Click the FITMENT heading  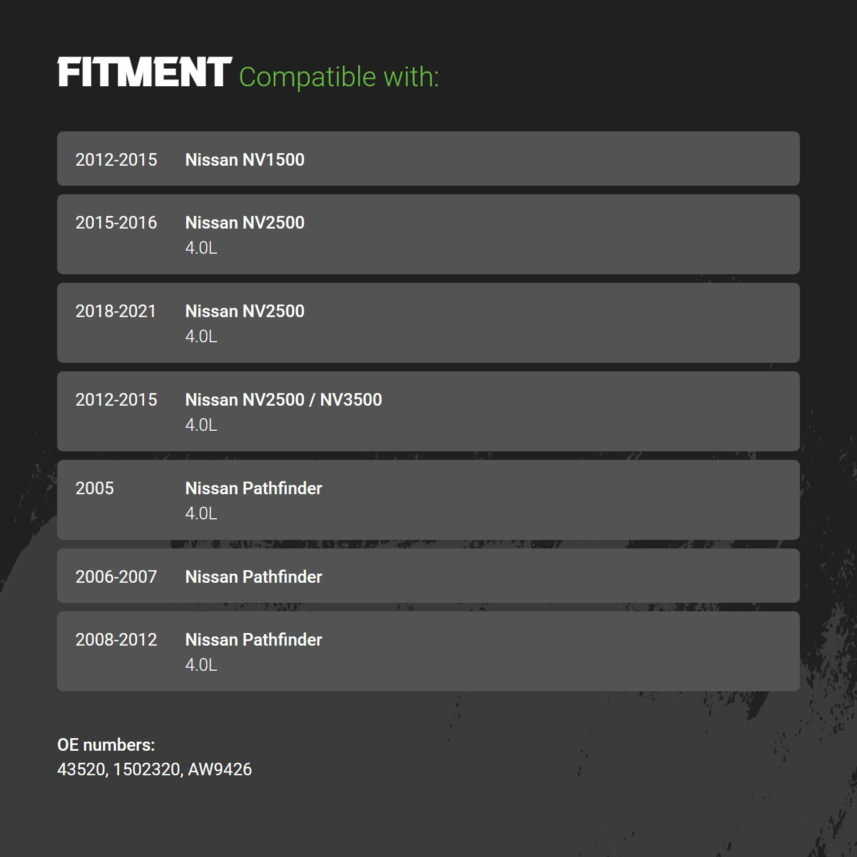click(x=145, y=73)
